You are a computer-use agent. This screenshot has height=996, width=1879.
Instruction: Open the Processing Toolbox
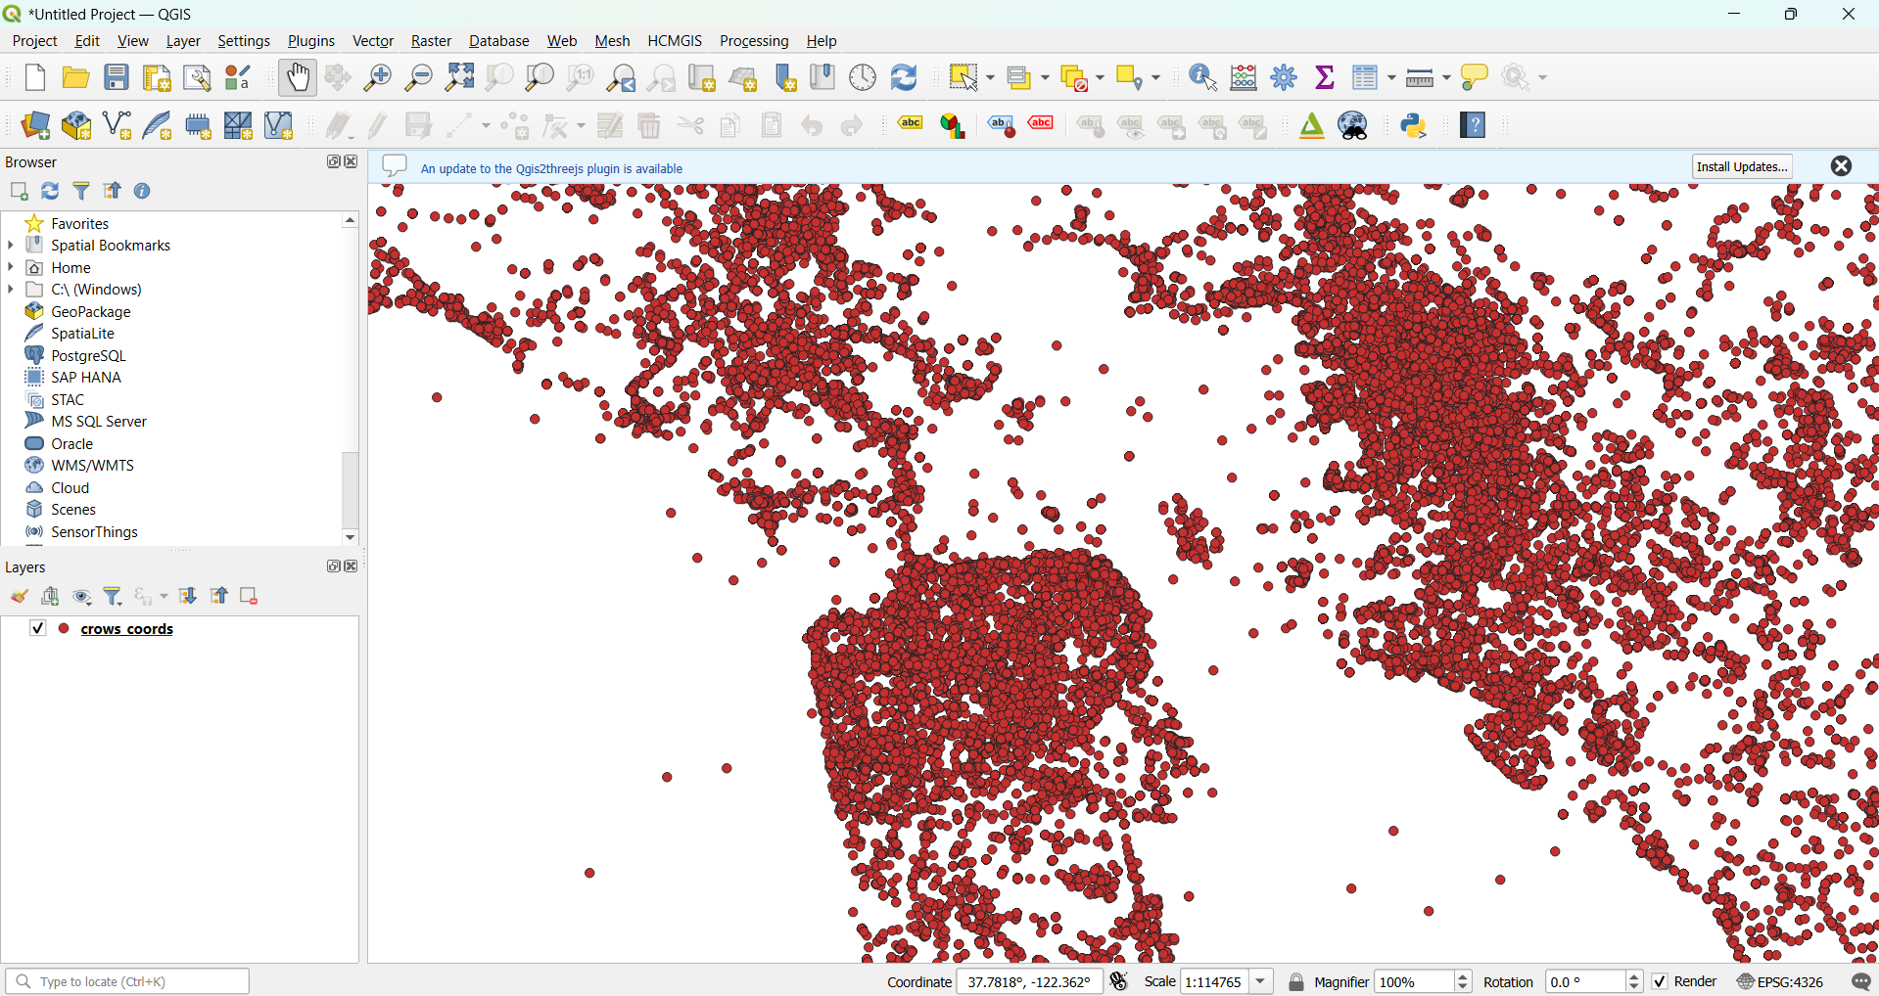[x=1284, y=77]
